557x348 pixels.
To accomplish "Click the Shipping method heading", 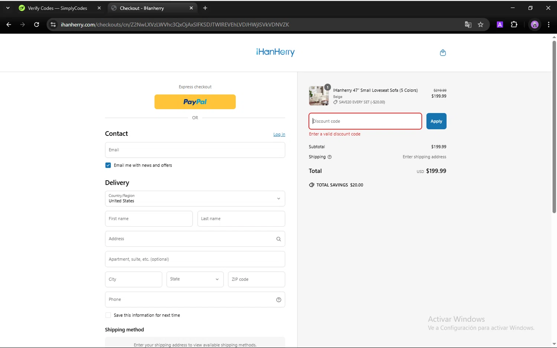I will tap(124, 330).
